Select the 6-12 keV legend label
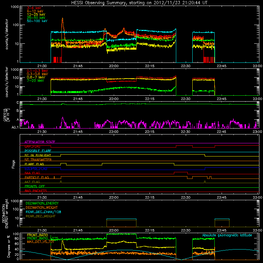The width and height of the screenshot is (263, 263). (35, 11)
